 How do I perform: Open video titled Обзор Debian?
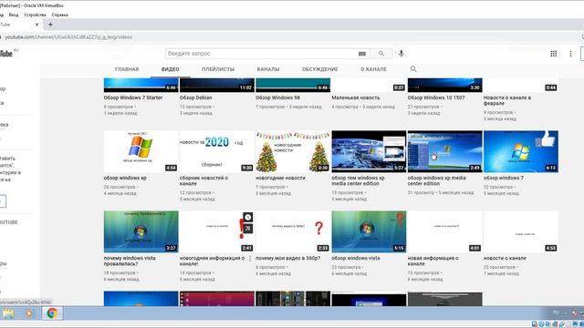tap(195, 97)
